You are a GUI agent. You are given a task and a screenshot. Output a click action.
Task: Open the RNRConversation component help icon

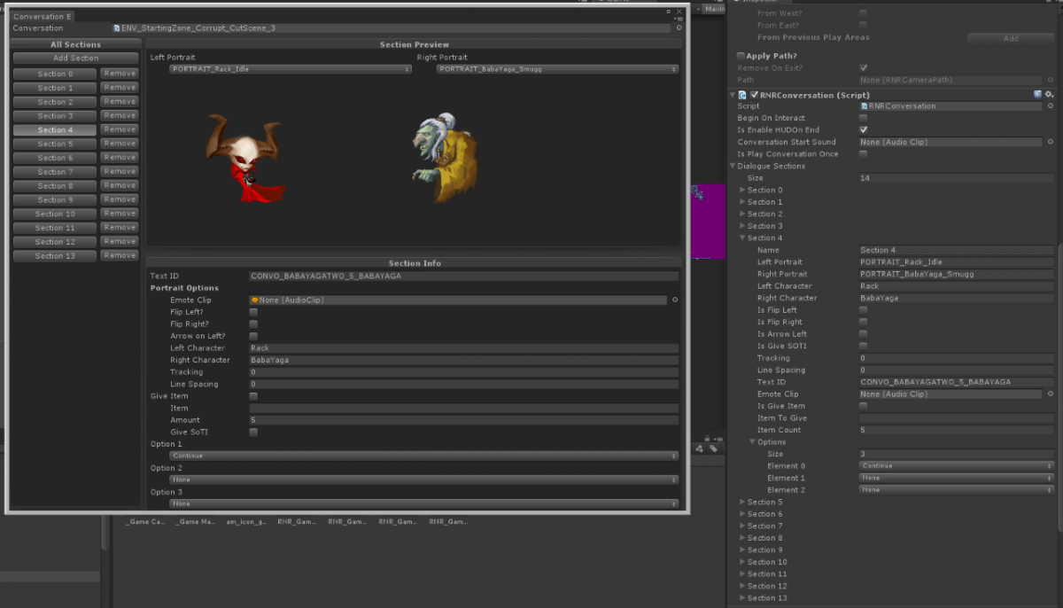[x=1037, y=95]
